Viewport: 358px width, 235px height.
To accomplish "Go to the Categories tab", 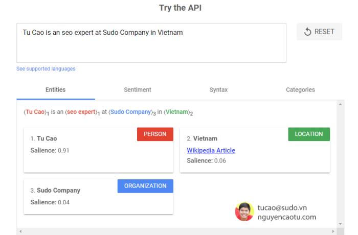I will (300, 90).
